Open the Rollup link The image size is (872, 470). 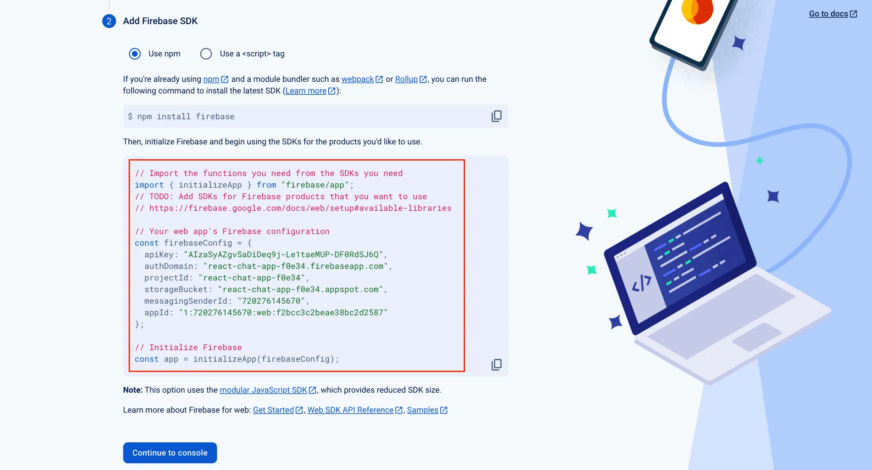point(406,79)
